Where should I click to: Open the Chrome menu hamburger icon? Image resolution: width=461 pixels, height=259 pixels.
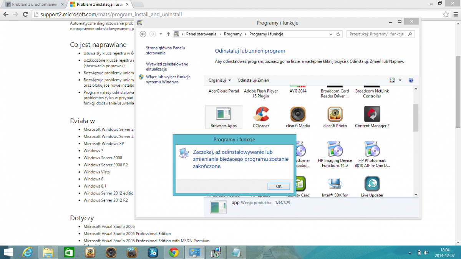[x=456, y=14]
